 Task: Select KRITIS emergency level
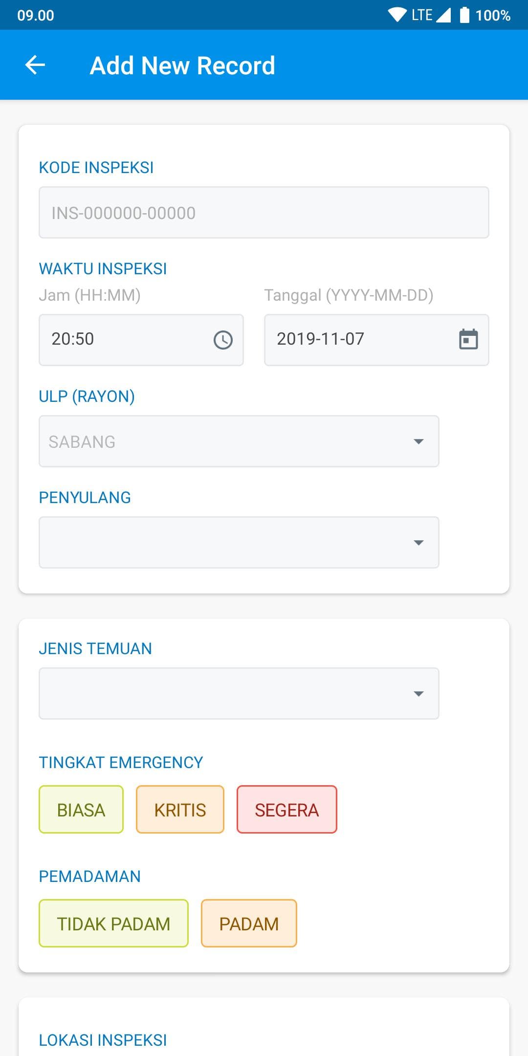(180, 810)
